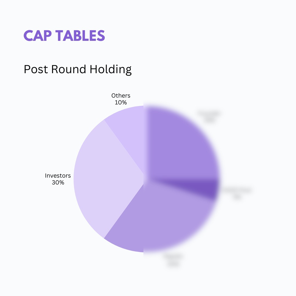This screenshot has height=296, width=296.
Task: Click the word CAP in the heading
Action: [35, 36]
